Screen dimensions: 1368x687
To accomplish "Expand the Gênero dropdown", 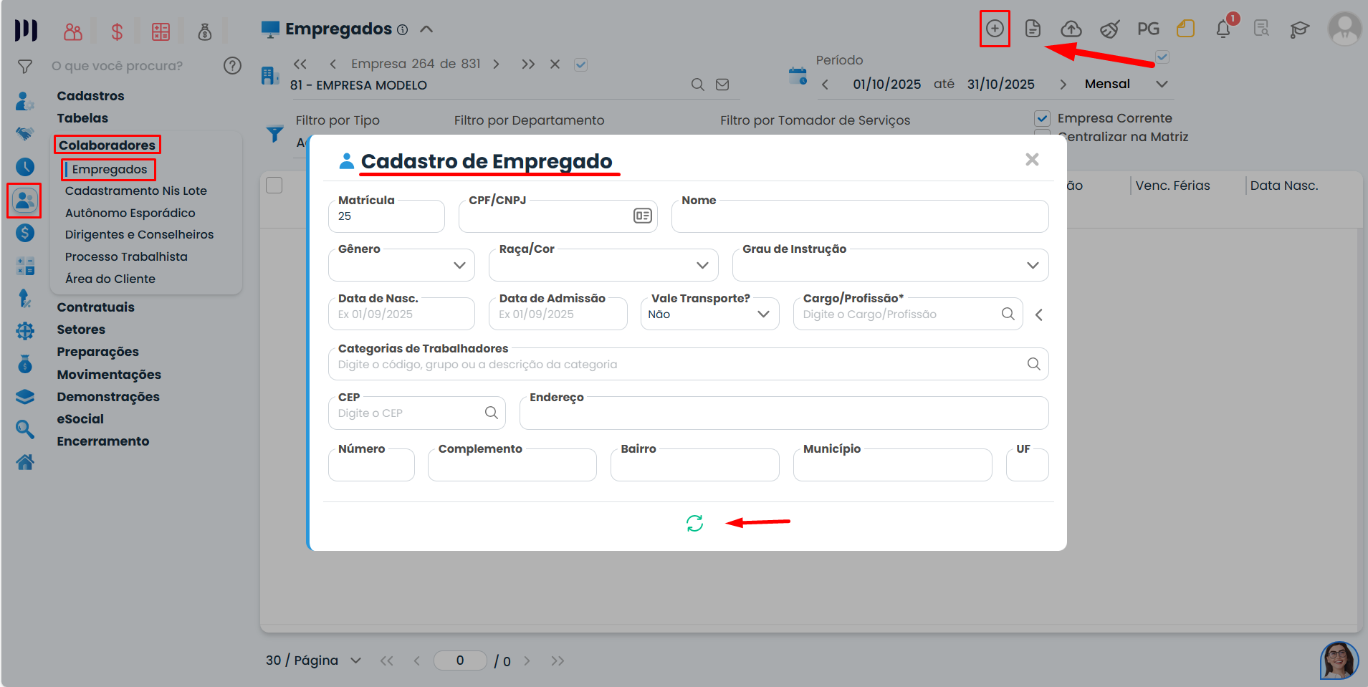I will click(x=459, y=265).
